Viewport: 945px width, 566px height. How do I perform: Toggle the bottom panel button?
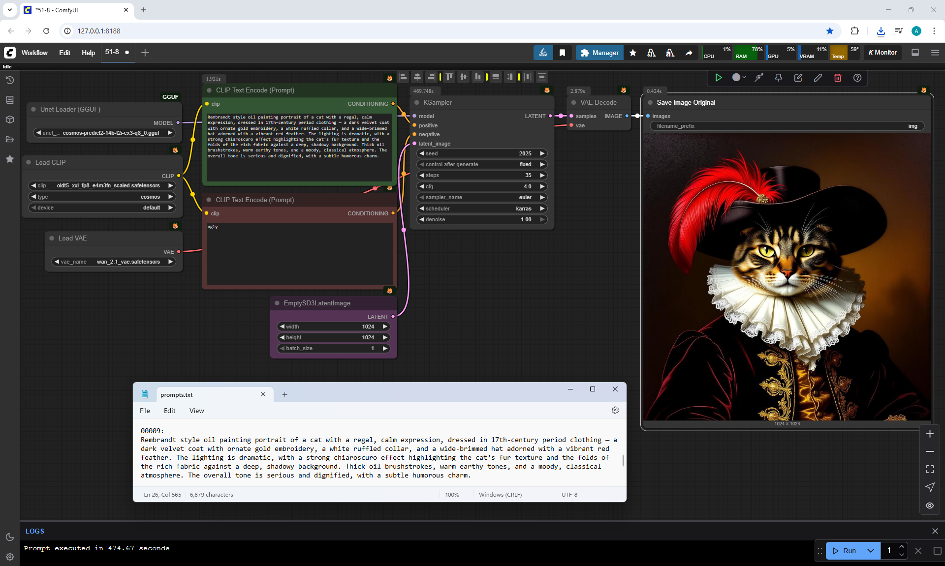(915, 53)
